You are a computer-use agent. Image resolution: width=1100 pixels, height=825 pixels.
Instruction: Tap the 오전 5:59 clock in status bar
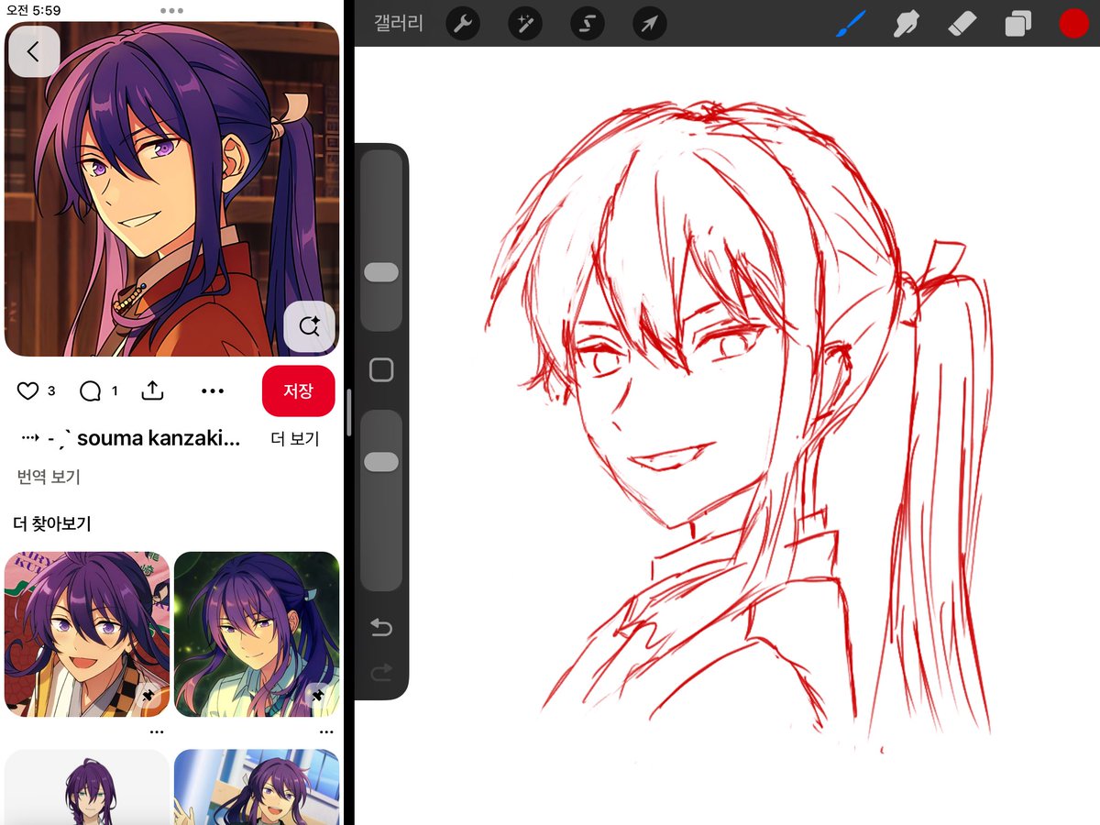pos(34,10)
